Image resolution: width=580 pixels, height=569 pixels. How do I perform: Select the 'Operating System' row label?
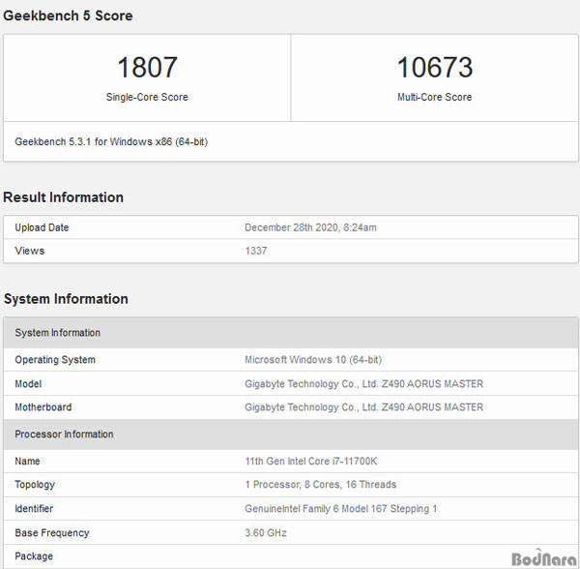(55, 360)
